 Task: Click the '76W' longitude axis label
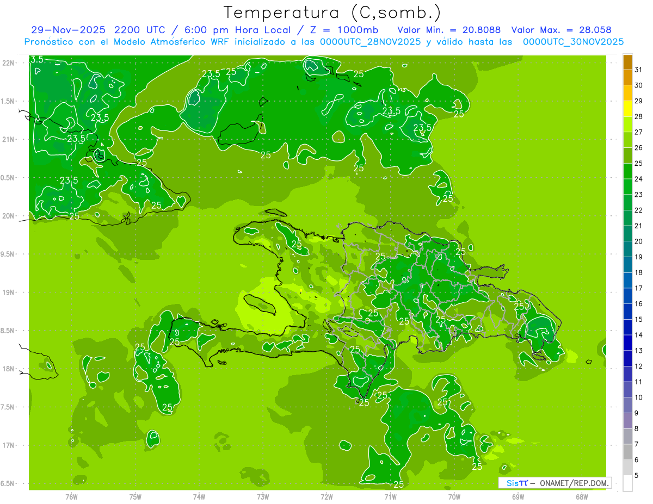[71, 497]
